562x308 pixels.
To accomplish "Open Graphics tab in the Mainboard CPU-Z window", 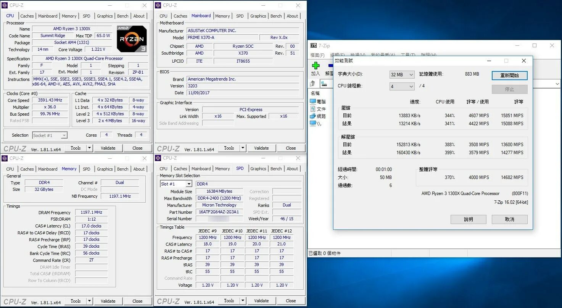I will pos(258,16).
